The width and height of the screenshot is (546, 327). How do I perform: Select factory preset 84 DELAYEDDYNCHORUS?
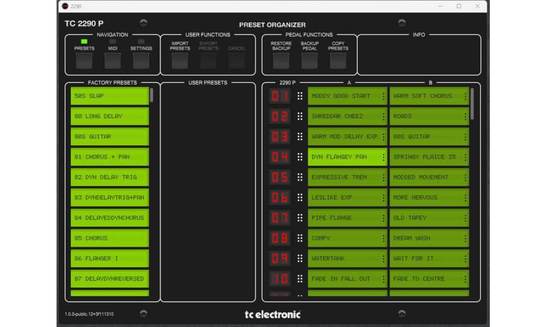coord(110,218)
